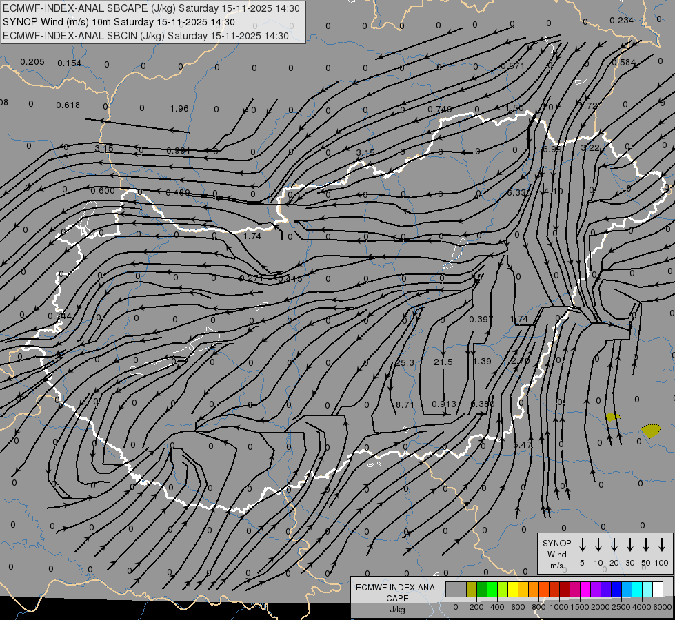The height and width of the screenshot is (620, 675).
Task: Pick the first gray CAPE legend swatch
Action: pyautogui.click(x=451, y=589)
